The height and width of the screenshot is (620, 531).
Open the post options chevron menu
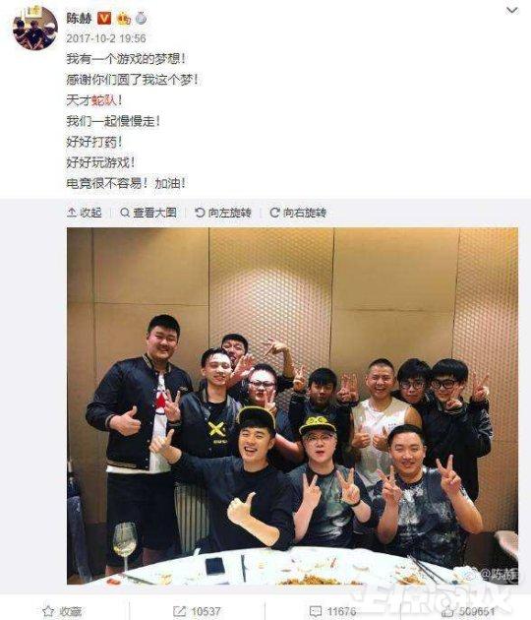coord(512,10)
